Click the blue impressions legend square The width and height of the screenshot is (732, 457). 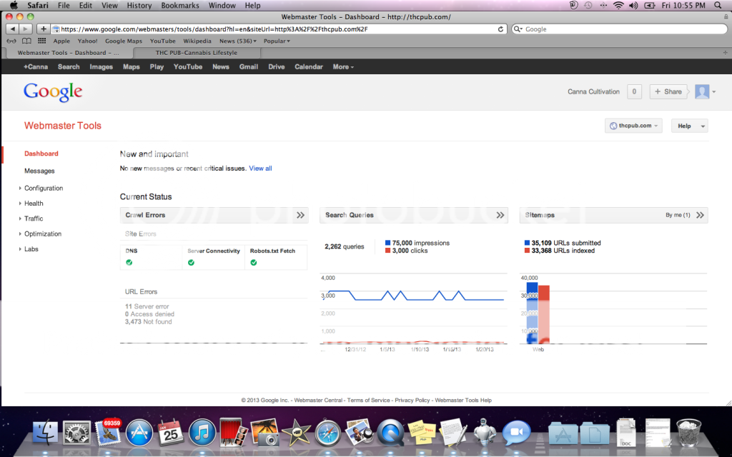387,243
